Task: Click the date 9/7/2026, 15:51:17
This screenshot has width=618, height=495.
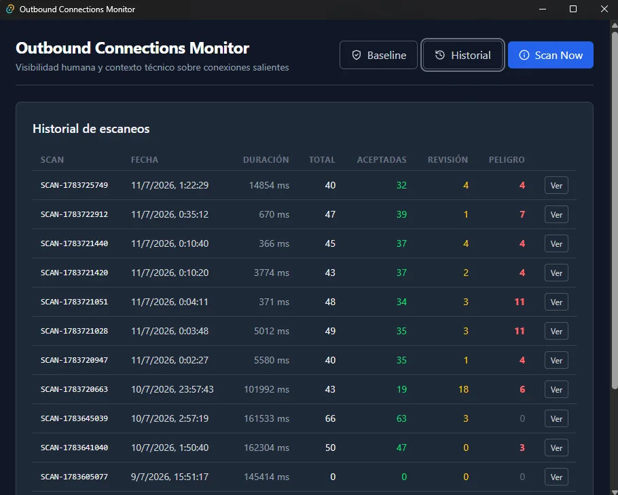Action: pyautogui.click(x=170, y=477)
